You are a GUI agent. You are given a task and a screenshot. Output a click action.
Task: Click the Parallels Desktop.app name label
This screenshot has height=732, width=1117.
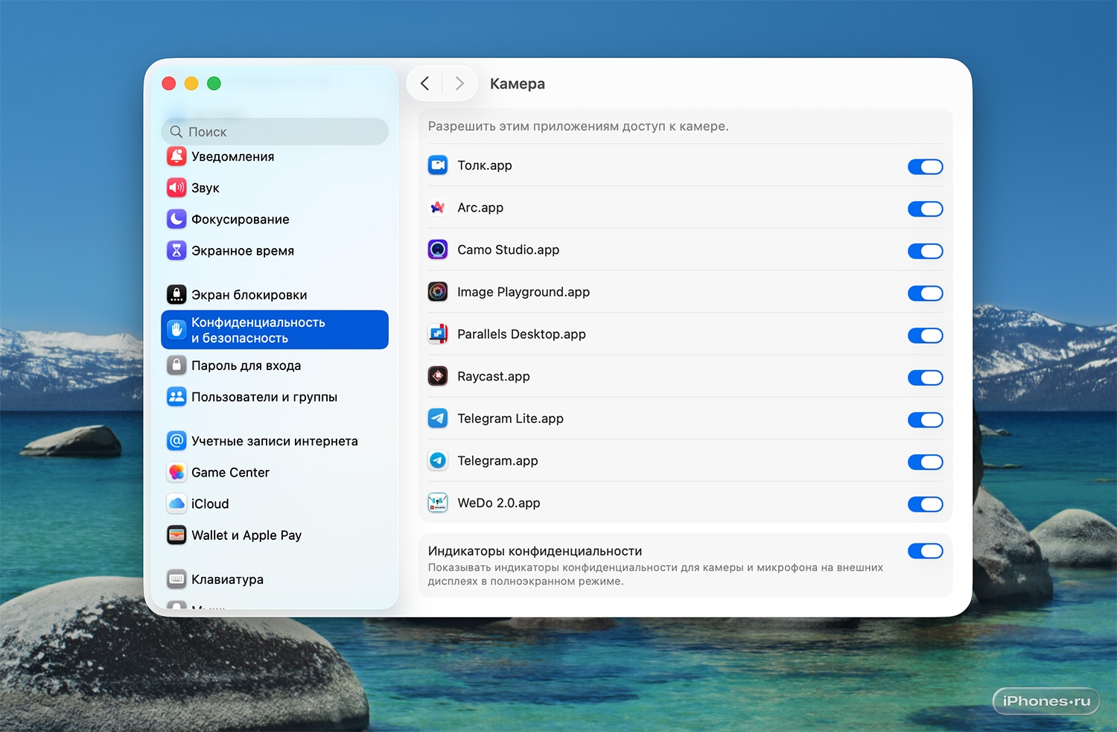tap(522, 334)
